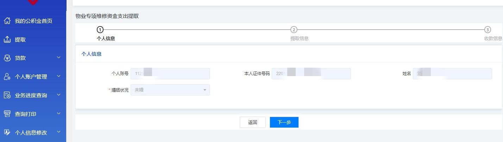Viewport: 503px width, 142px height.
Task: Open the 婚姻状况 dropdown
Action: (x=170, y=90)
